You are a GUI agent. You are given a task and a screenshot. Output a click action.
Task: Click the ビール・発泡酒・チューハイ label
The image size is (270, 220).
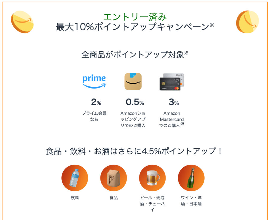[x=152, y=204]
